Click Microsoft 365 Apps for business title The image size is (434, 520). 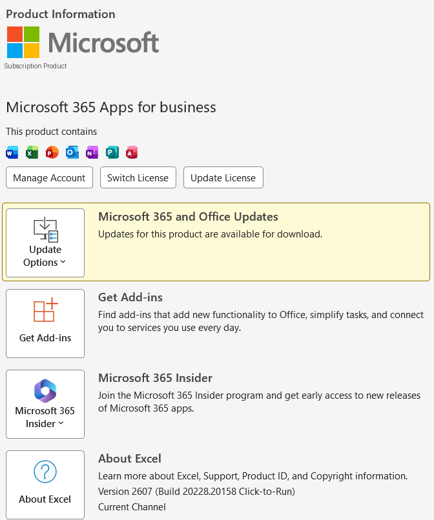[x=111, y=108]
